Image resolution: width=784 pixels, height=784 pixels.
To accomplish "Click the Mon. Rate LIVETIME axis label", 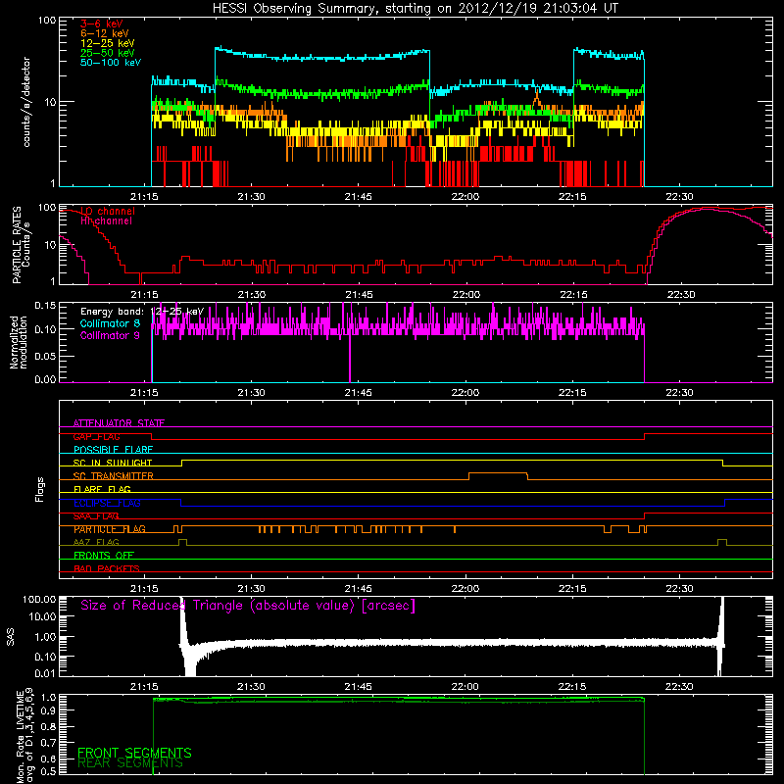I will (x=25, y=735).
